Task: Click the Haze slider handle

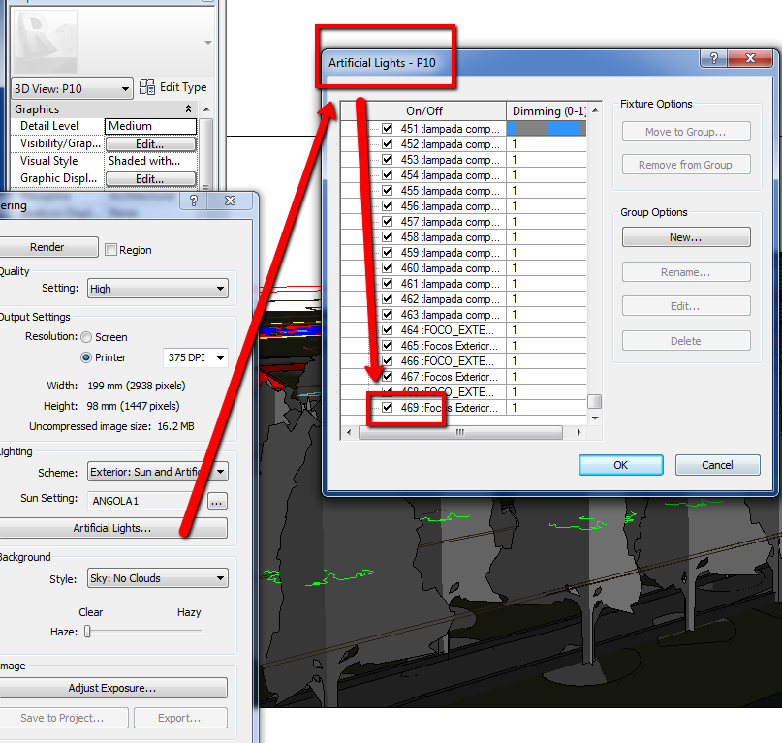Action: tap(87, 632)
